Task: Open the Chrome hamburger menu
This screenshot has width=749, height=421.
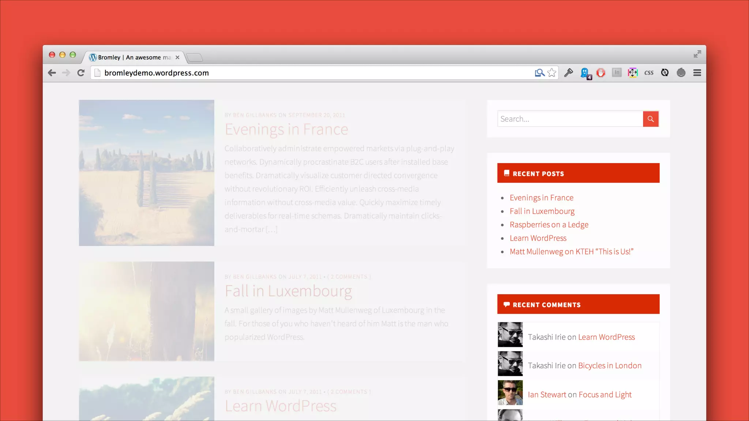Action: [x=697, y=73]
